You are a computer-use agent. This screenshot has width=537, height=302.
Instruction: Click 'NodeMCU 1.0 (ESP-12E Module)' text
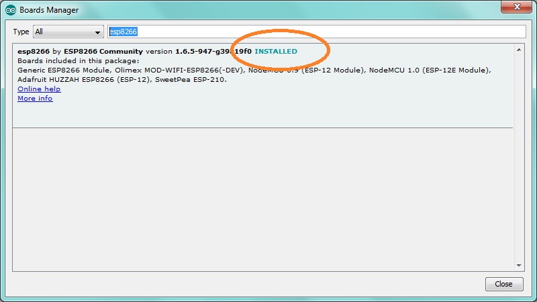[x=429, y=70]
